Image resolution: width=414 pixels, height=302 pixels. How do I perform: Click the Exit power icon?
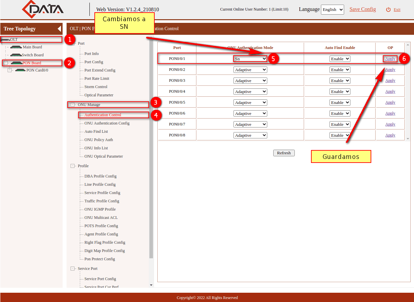pos(388,10)
